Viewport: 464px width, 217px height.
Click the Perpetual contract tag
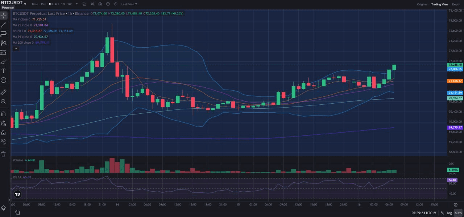pos(8,8)
